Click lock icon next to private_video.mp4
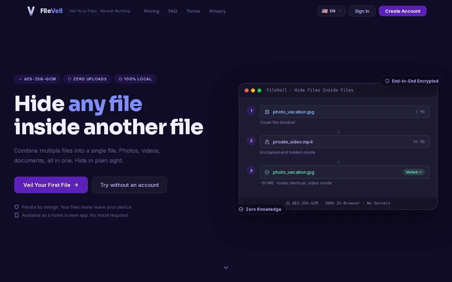The width and height of the screenshot is (452, 282). click(267, 142)
